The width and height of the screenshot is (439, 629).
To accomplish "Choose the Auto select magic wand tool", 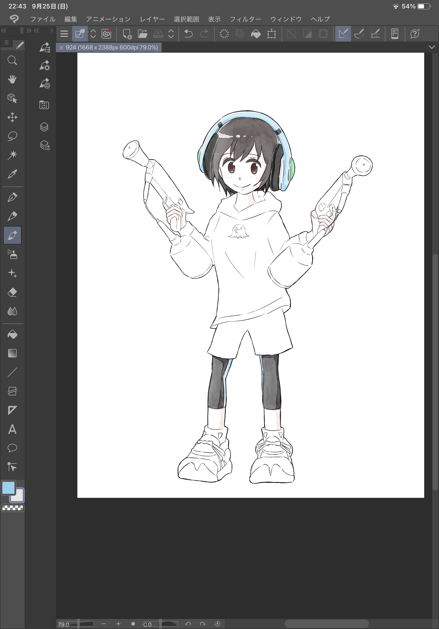I will [x=12, y=155].
